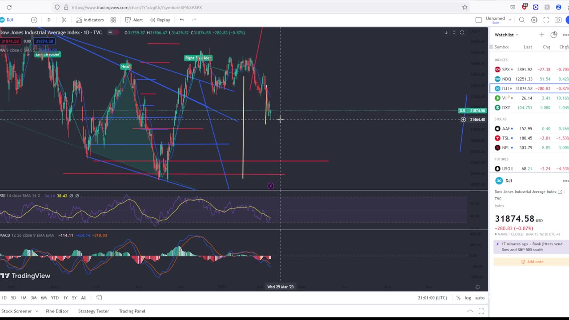Image resolution: width=569 pixels, height=320 pixels.
Task: Open time zone 21:01:00 (UTC) menu
Action: 432,298
